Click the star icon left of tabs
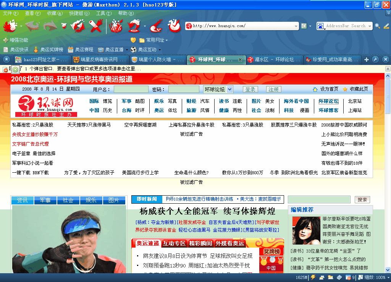 point(6,59)
